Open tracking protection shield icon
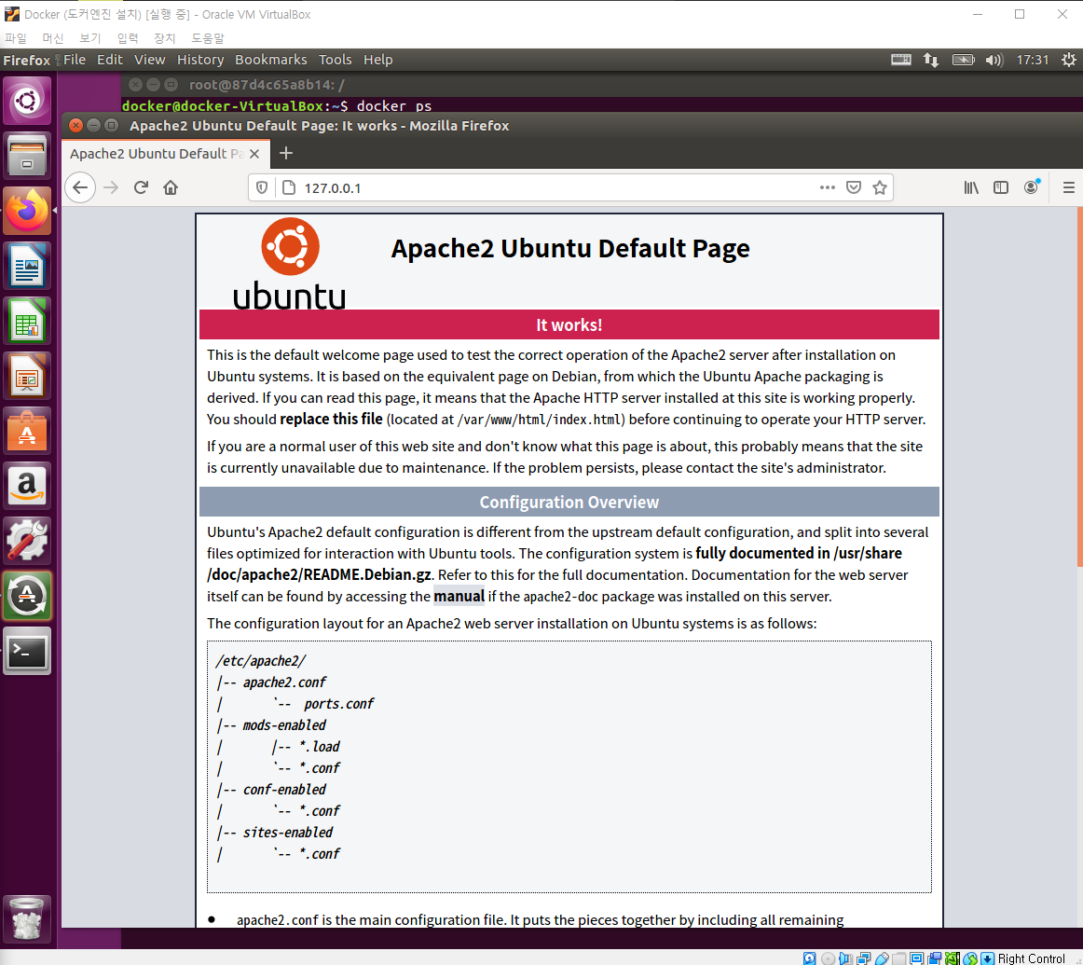Image resolution: width=1083 pixels, height=965 pixels. point(262,188)
